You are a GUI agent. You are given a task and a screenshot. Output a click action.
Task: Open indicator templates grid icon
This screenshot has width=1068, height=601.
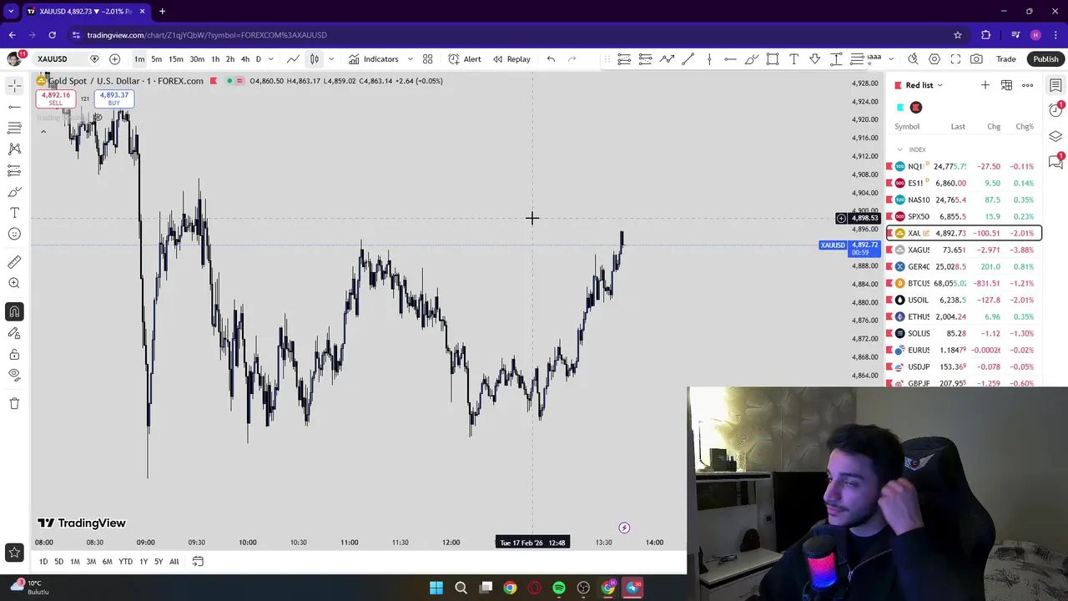tap(428, 59)
